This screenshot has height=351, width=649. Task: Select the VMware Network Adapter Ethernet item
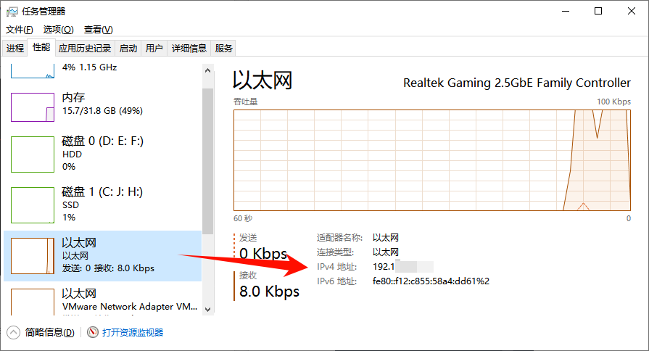tap(102, 300)
